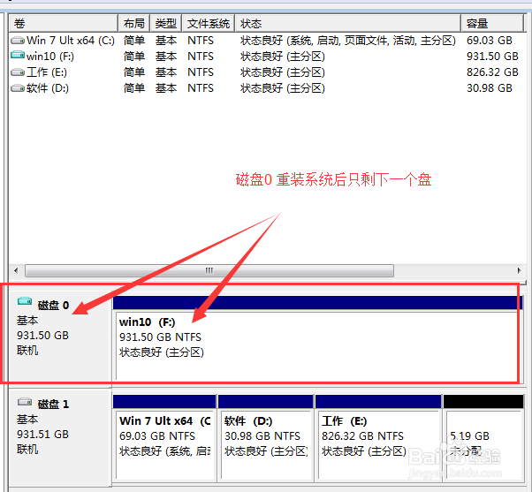Click the 69.03 GB capacity cell
The image size is (532, 492).
click(x=490, y=41)
